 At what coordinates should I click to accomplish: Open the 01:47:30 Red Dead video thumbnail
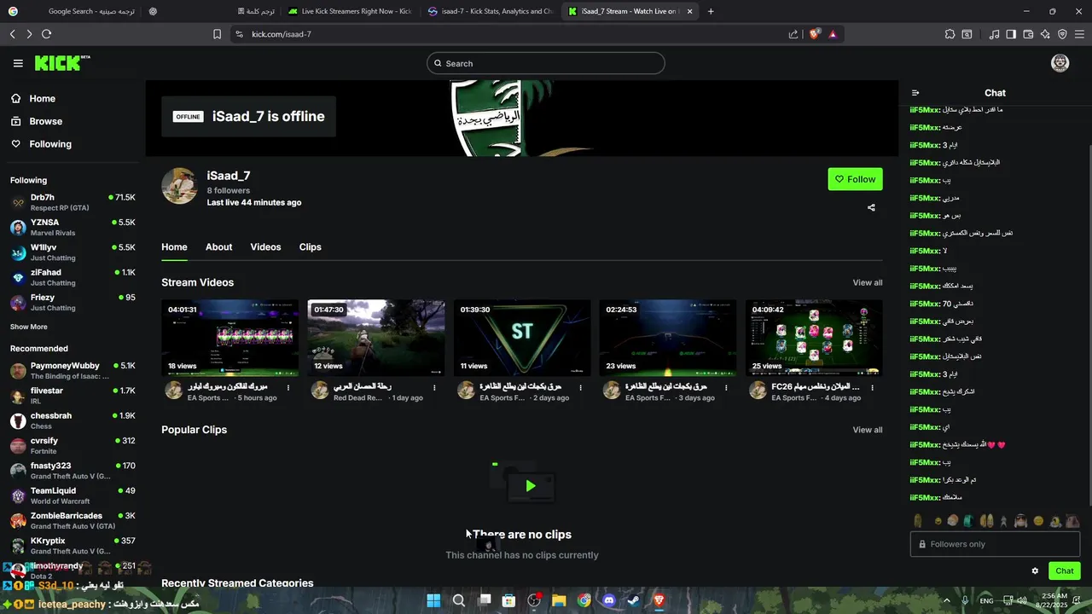pyautogui.click(x=376, y=338)
